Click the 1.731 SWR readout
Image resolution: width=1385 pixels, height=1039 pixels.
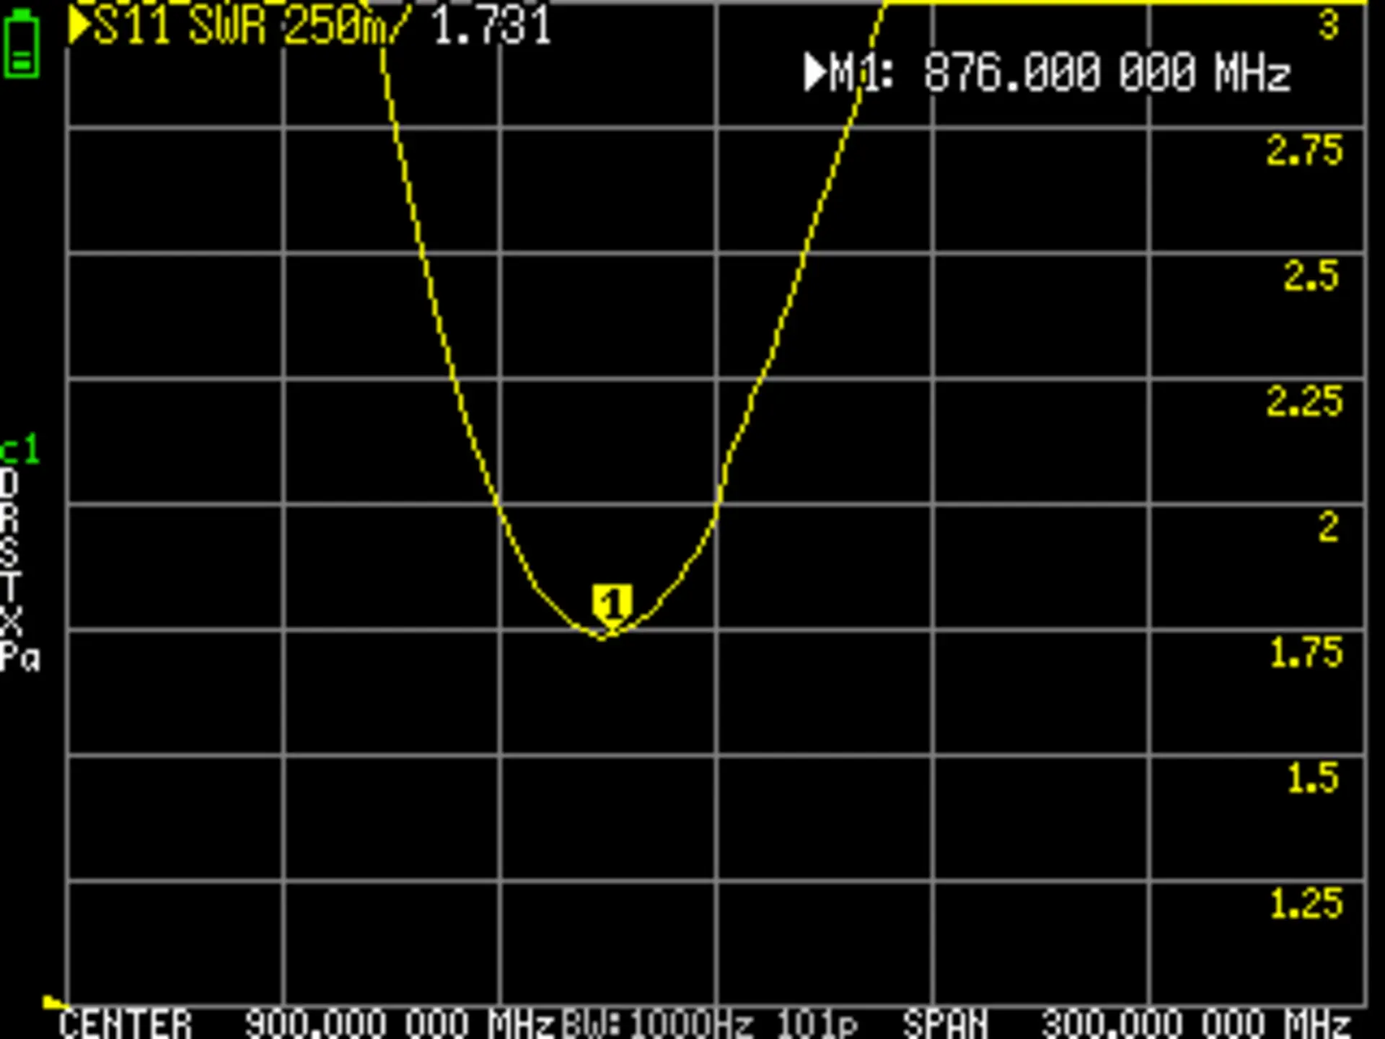tap(492, 27)
